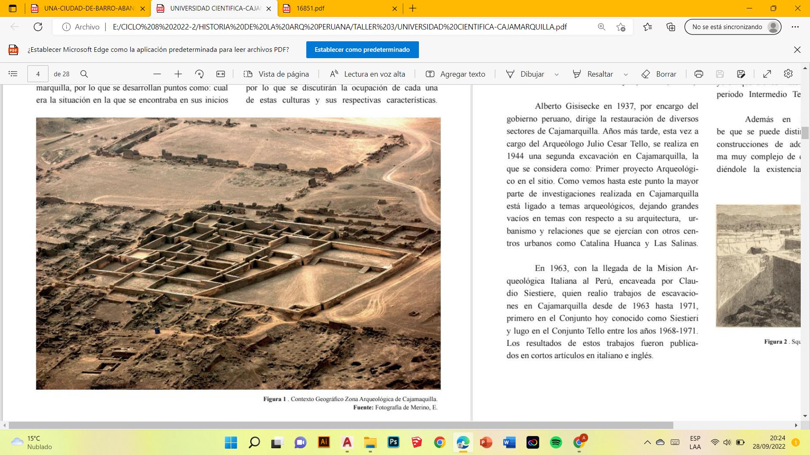Zoom out with the minus button
Screen dimensions: 810x455
pyautogui.click(x=157, y=74)
